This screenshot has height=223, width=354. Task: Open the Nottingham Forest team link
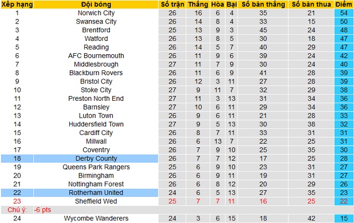tap(96, 184)
